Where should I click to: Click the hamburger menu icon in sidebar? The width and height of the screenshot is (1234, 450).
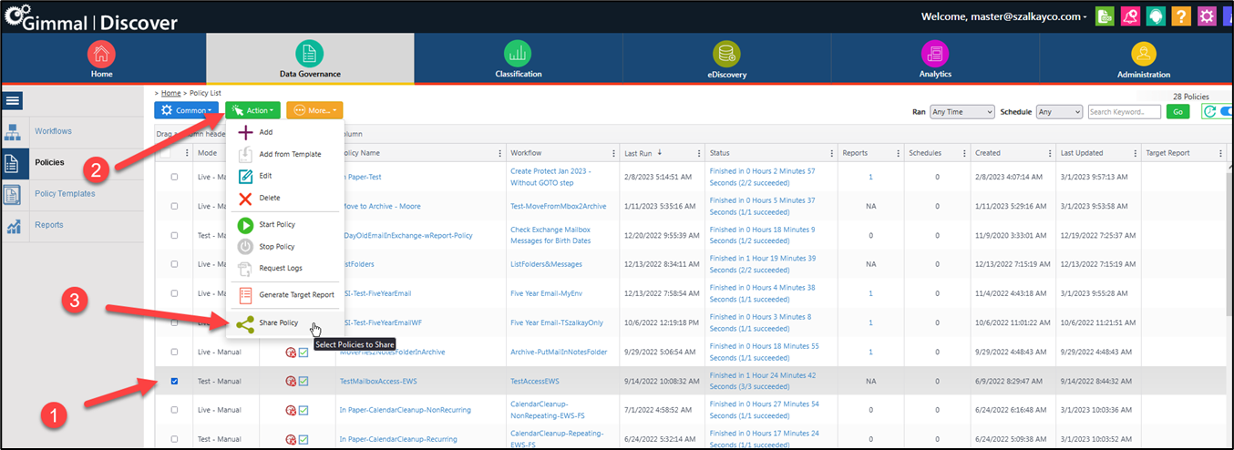coord(14,101)
